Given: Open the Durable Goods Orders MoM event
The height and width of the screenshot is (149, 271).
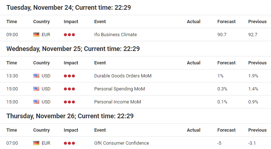Looking at the screenshot, I should [123, 76].
